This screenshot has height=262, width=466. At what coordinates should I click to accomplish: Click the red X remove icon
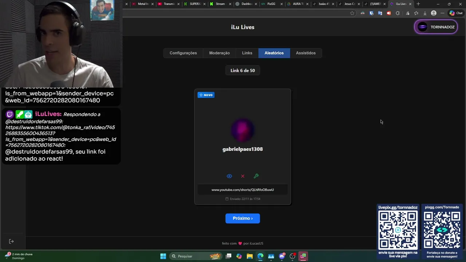tap(243, 176)
